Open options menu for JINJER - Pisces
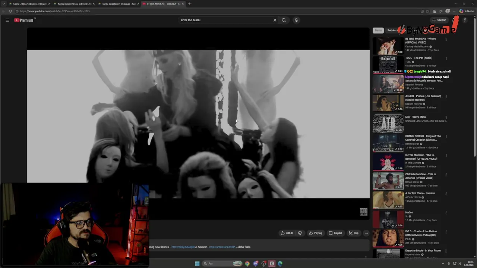 [x=446, y=96]
